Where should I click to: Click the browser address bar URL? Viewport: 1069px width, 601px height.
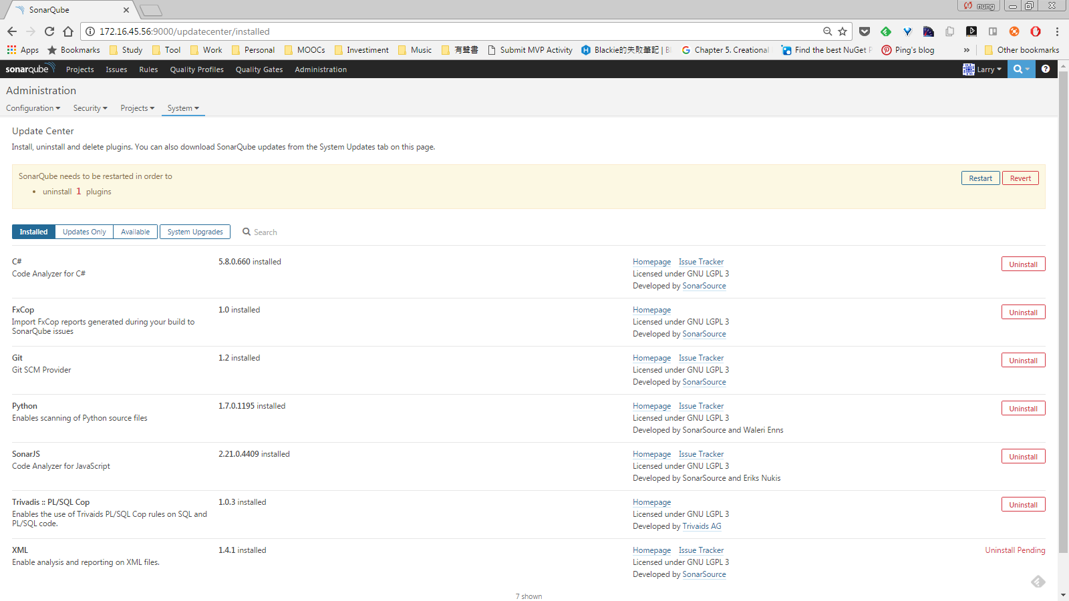pyautogui.click(x=185, y=31)
